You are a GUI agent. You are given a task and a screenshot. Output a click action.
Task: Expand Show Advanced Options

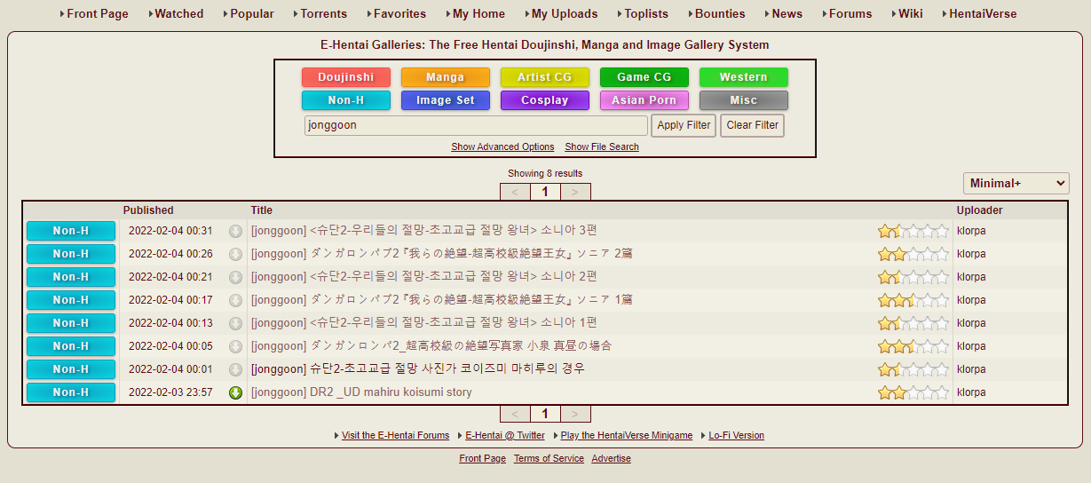click(x=502, y=147)
